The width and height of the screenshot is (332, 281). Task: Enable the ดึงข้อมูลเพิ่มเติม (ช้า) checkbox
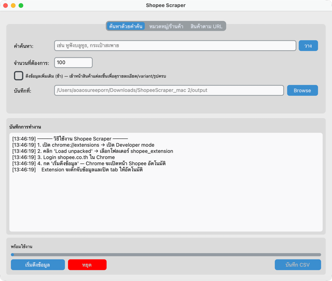(x=19, y=76)
